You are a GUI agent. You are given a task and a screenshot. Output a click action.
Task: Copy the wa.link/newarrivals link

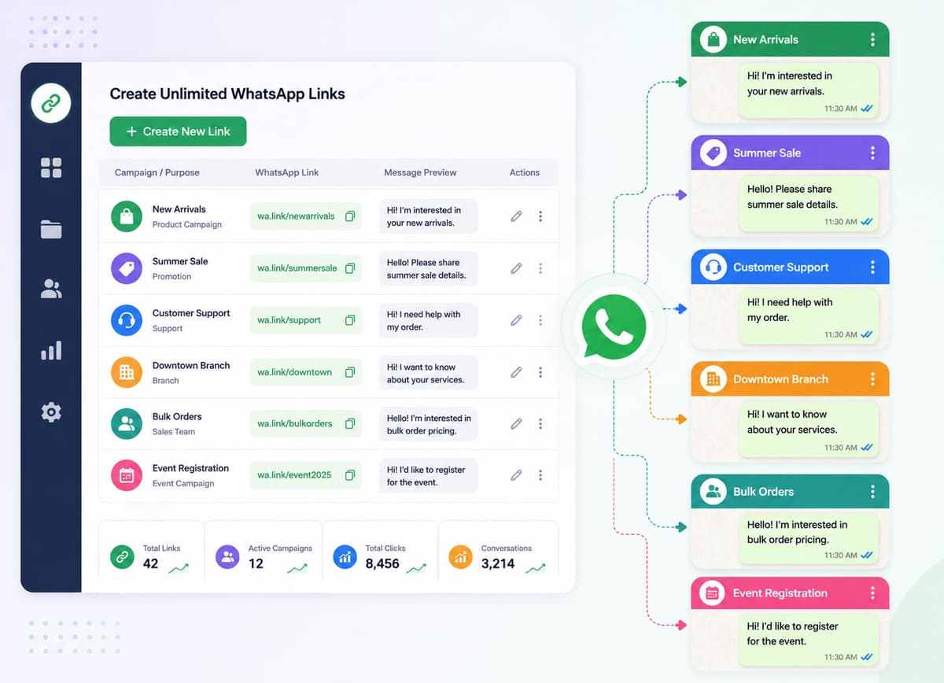click(x=350, y=216)
